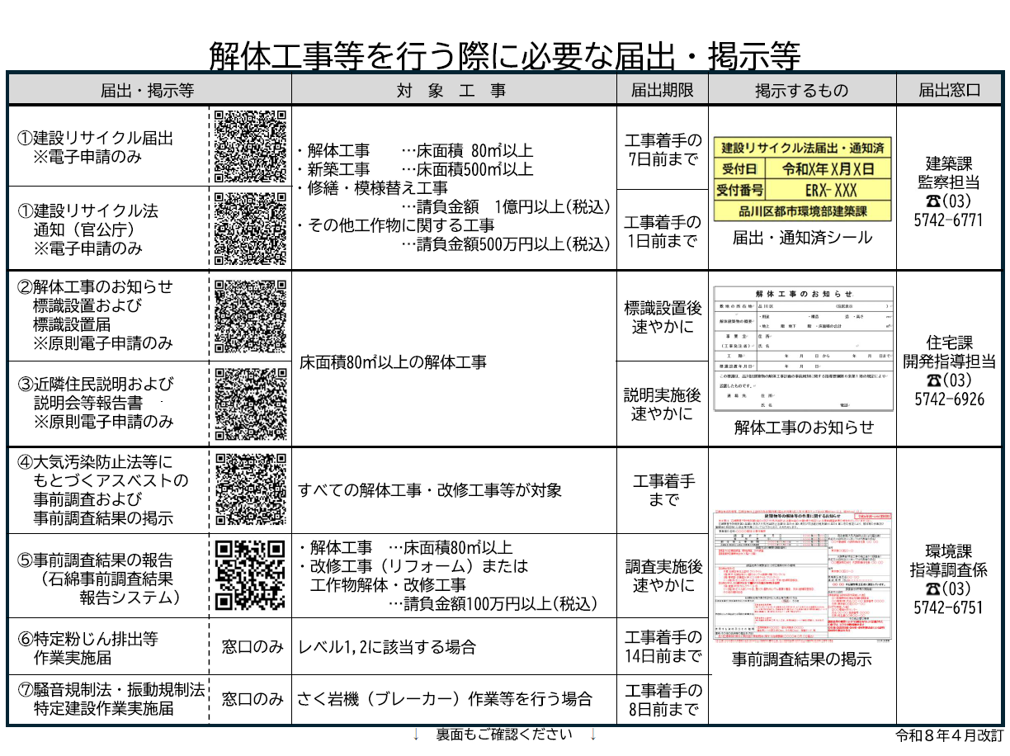Click the QR code for 建設リサイクル法通知（官公庁）
The width and height of the screenshot is (1010, 756).
(251, 228)
